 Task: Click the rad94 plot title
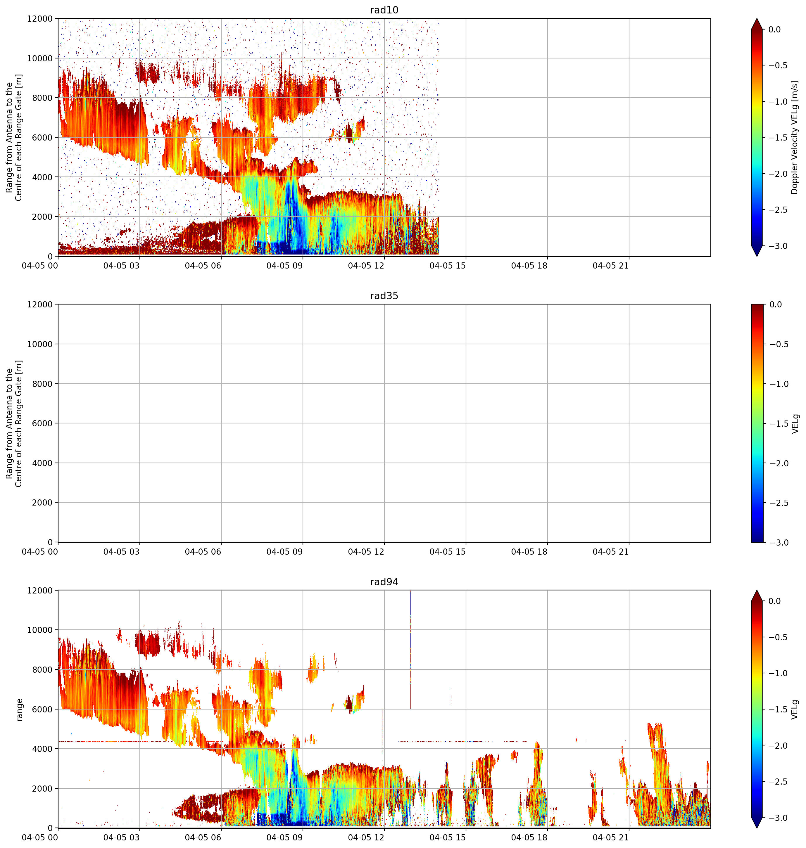[384, 582]
